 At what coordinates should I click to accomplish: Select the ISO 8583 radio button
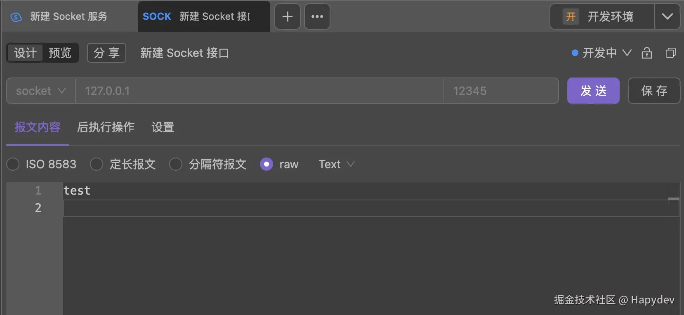(13, 164)
